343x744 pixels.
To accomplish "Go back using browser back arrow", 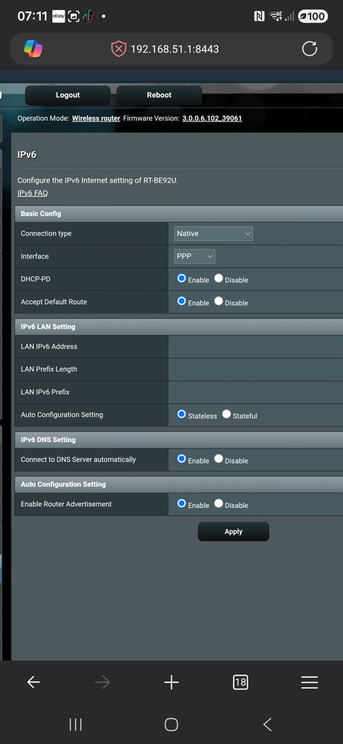I will (x=33, y=682).
